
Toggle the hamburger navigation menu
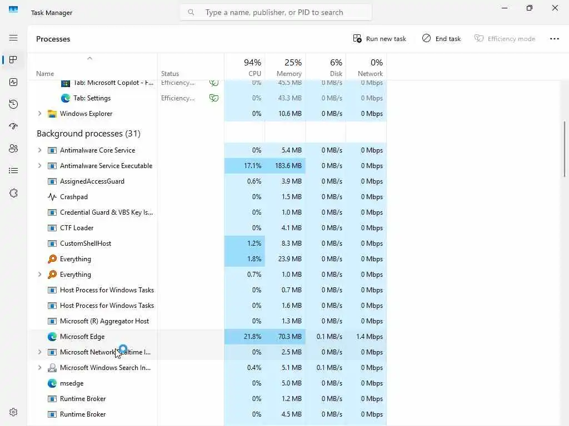(x=13, y=38)
